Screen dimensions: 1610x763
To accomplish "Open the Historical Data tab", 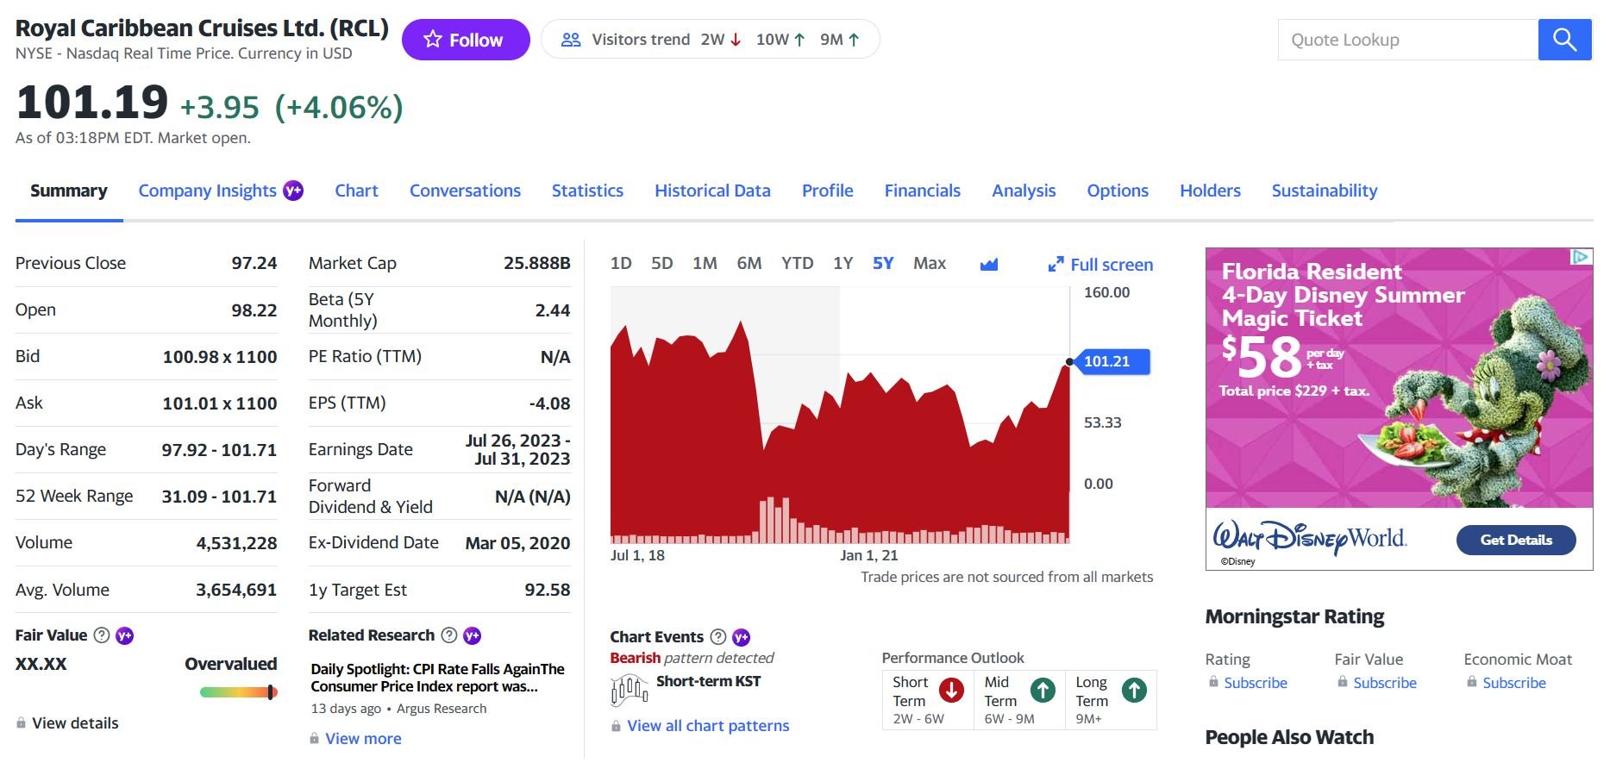I will coord(712,191).
